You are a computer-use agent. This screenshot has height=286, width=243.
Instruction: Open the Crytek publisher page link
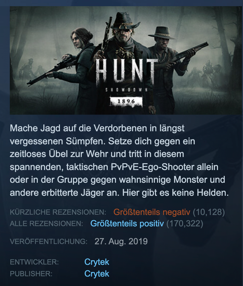pos(97,274)
